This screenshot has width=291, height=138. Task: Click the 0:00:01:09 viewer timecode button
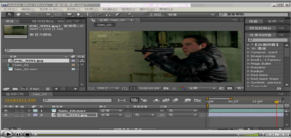[149, 88]
